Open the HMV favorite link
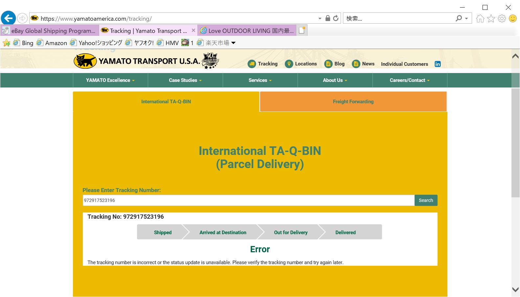520x297 pixels. 168,43
